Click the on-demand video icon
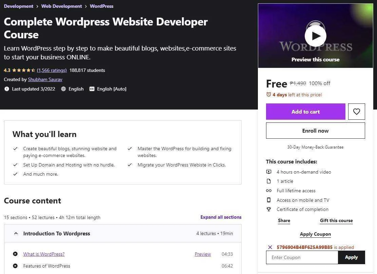This screenshot has height=274, width=377. [268, 172]
